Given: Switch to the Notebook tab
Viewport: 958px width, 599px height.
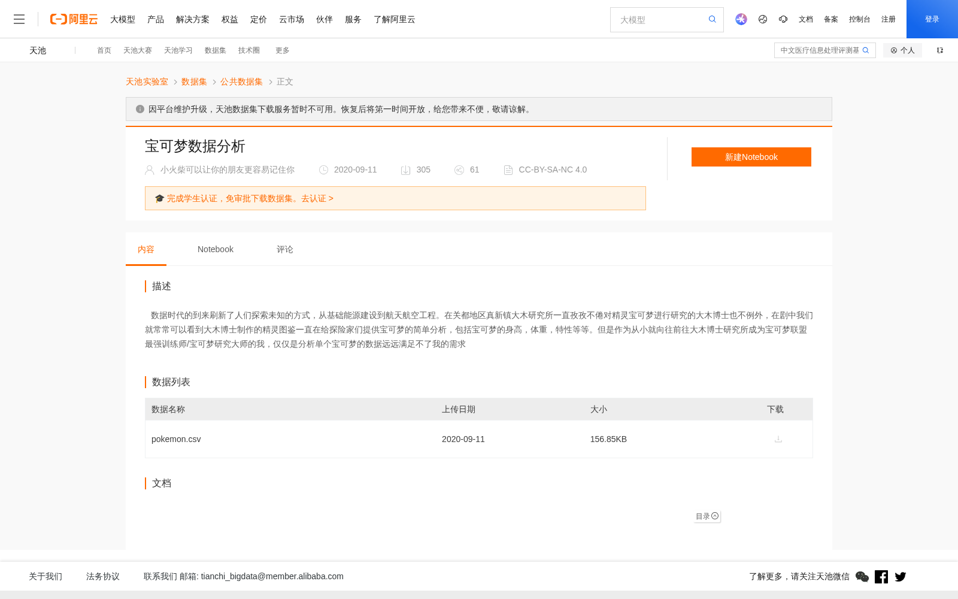Looking at the screenshot, I should (216, 249).
